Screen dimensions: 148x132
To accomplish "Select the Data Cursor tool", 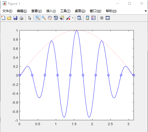I will click(x=62, y=18).
